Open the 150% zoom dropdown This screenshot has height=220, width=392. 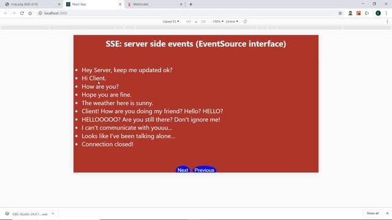tap(218, 21)
